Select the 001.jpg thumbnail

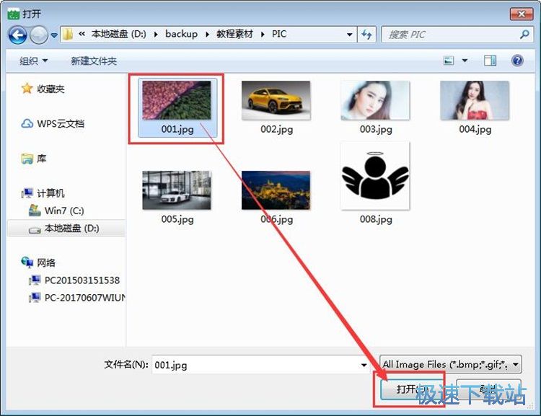(x=177, y=100)
